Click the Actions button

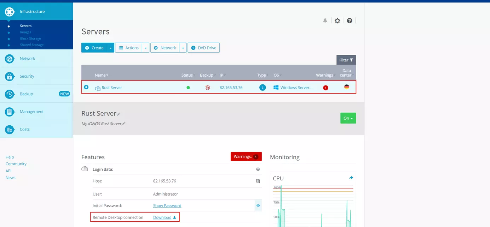pos(128,48)
